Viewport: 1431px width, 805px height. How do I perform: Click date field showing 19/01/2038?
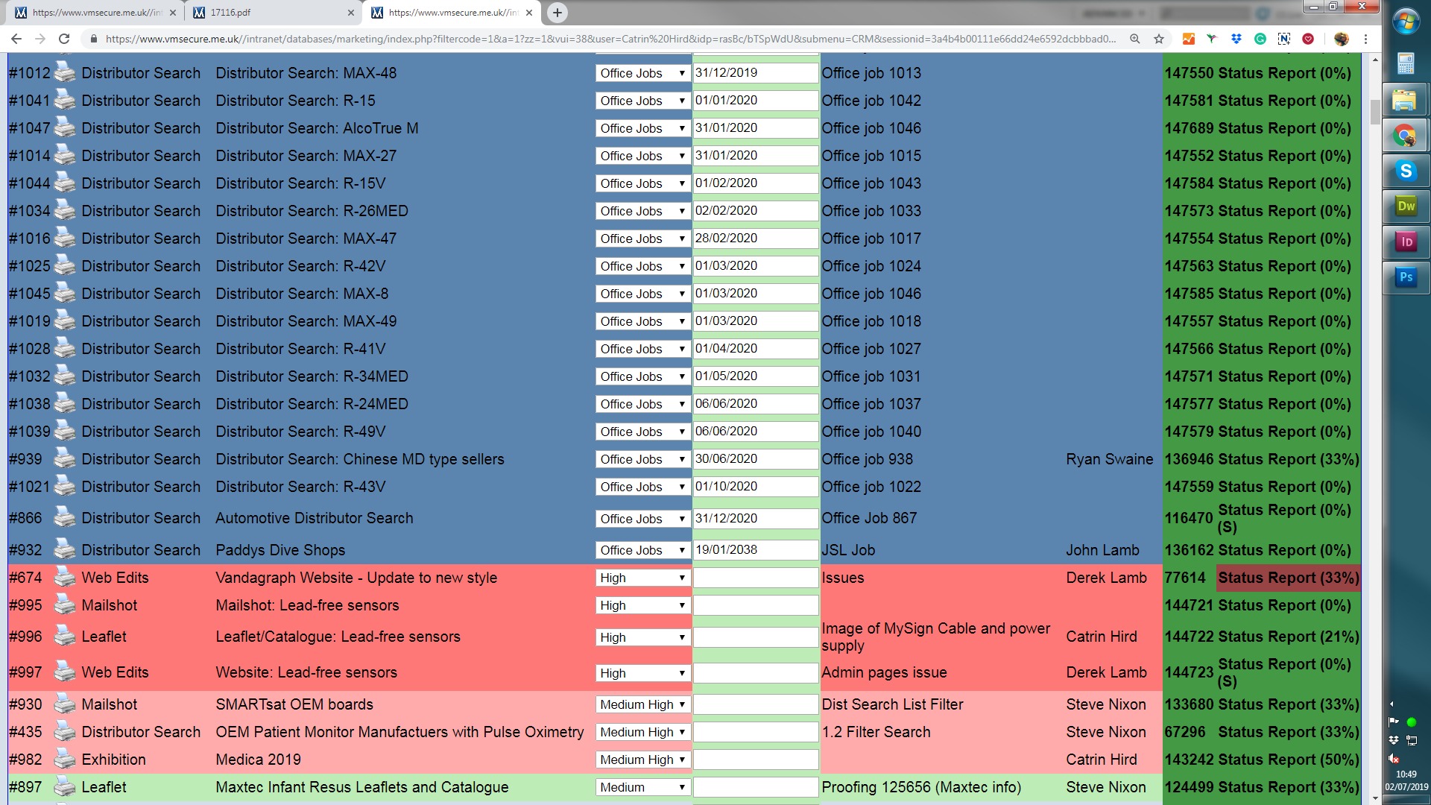pos(754,550)
